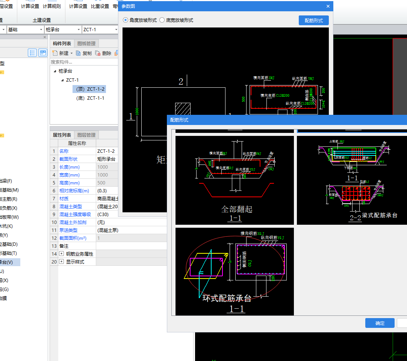
Task: Select 角度放坡形式 radio option
Action: pos(126,20)
